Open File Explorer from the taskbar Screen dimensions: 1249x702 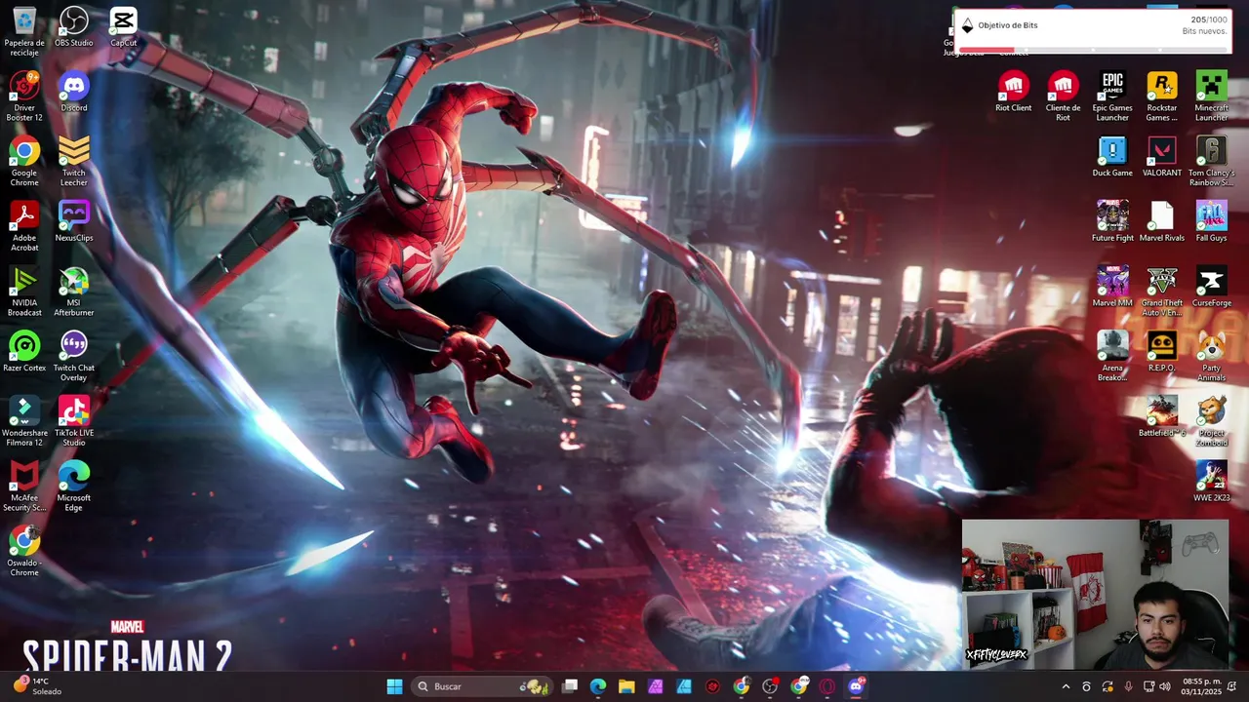626,686
